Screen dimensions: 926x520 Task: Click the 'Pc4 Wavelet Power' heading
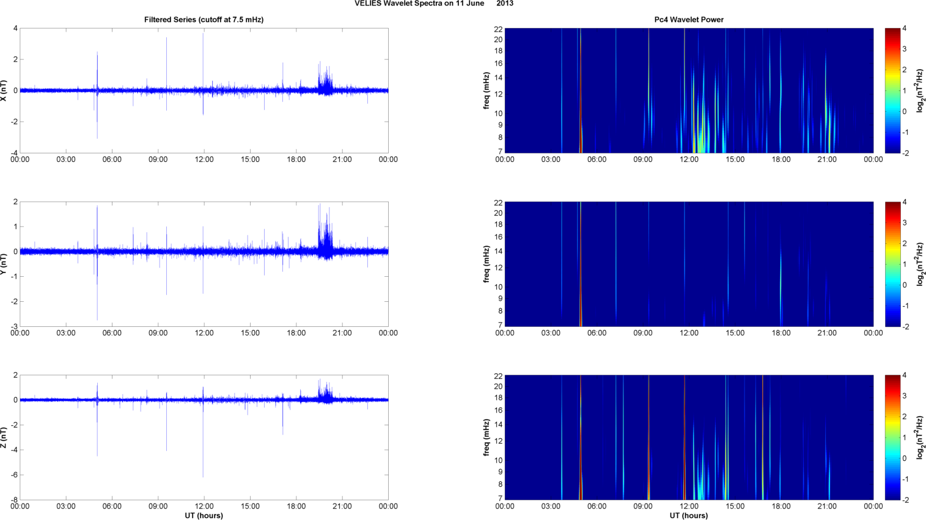click(689, 20)
